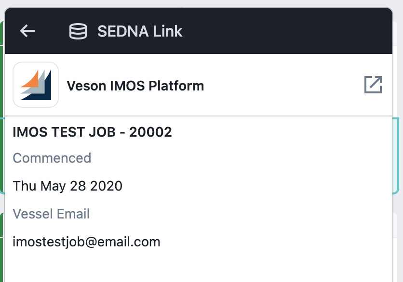Screen dimensions: 403x282
Task: Click the word Platform next to the logo
Action: [176, 86]
